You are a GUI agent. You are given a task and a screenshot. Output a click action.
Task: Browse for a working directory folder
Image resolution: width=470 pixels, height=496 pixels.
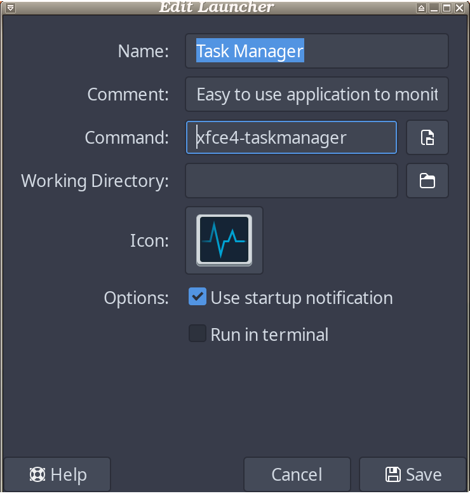(x=427, y=181)
